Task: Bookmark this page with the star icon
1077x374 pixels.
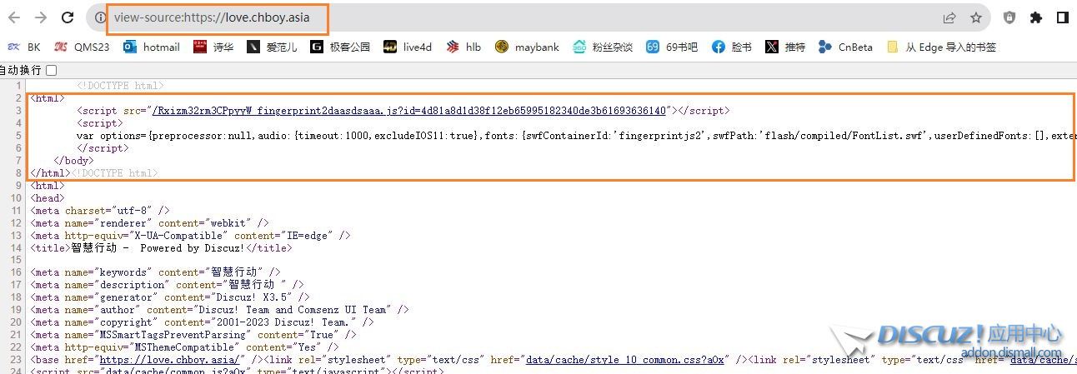Action: coord(975,17)
